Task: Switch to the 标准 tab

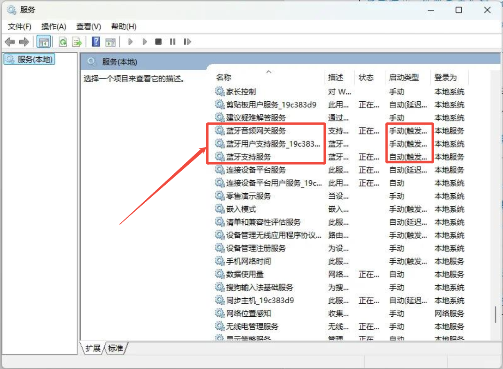Action: pos(115,348)
